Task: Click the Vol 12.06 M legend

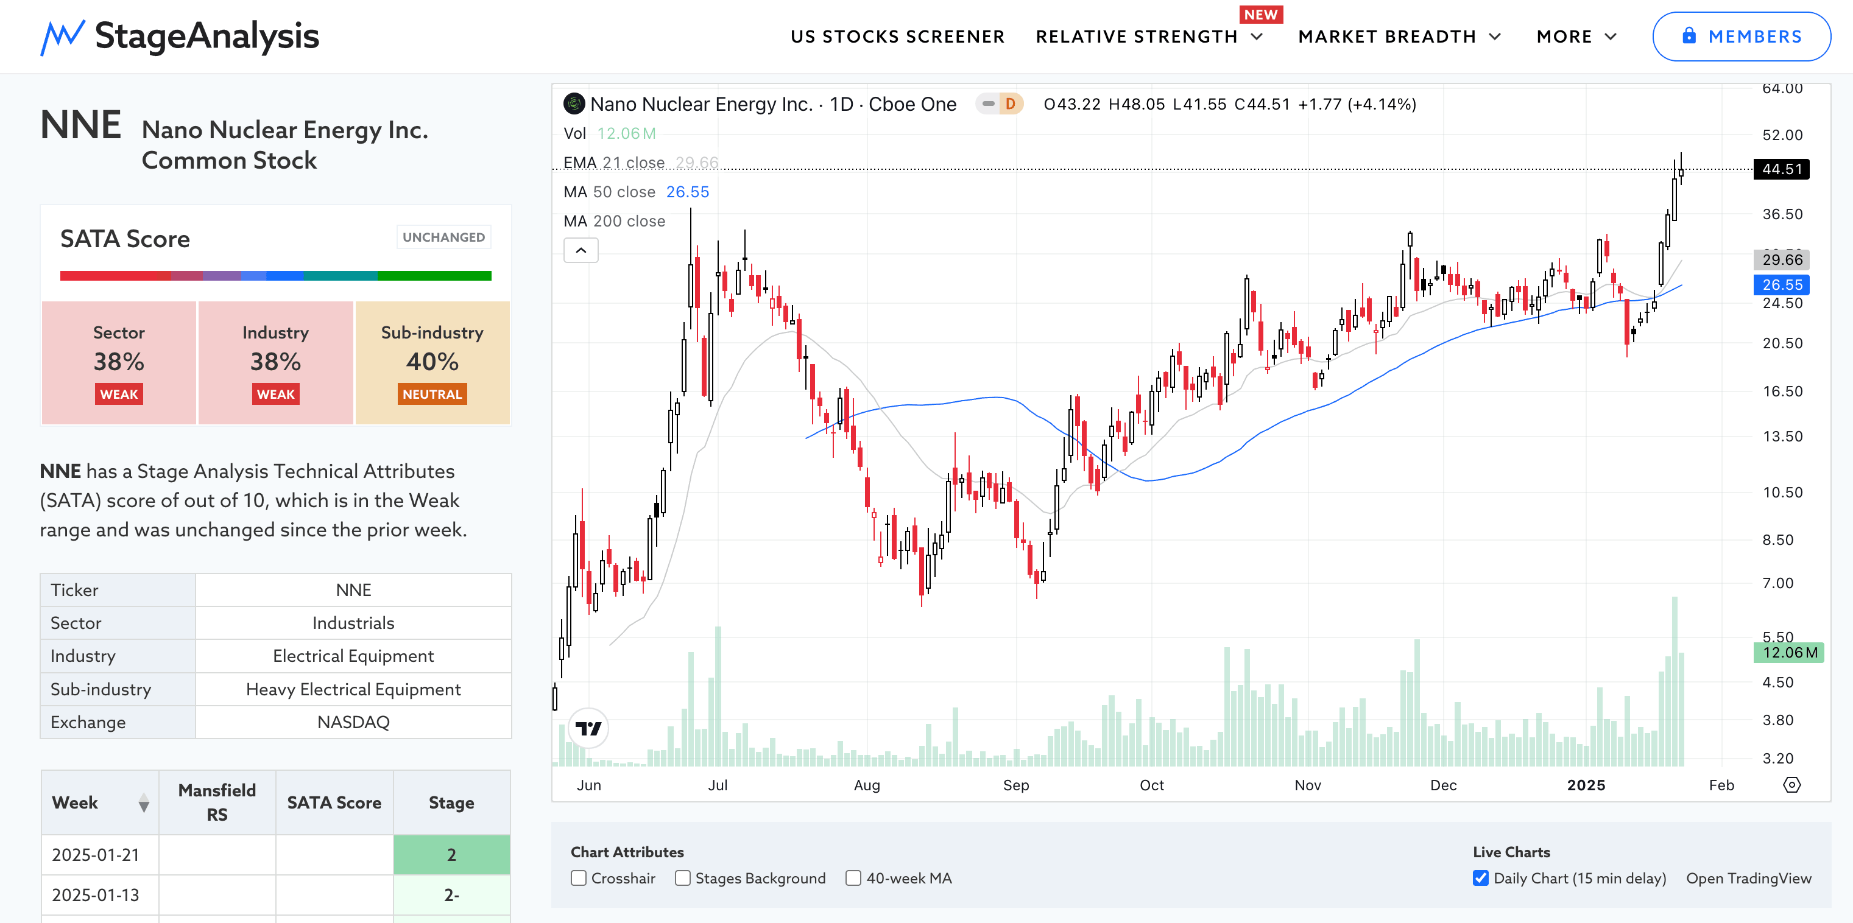Action: coord(610,134)
